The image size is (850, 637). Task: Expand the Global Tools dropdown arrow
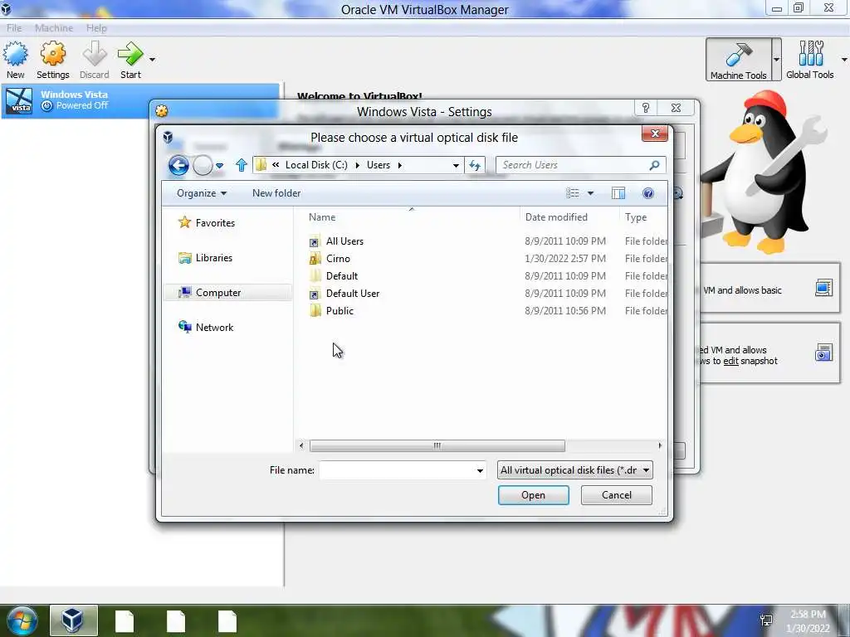point(844,60)
